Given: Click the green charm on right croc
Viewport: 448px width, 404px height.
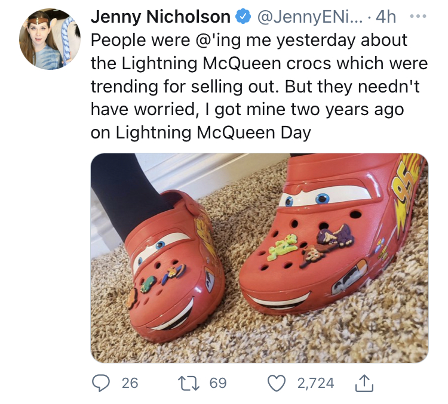Looking at the screenshot, I should [x=283, y=246].
